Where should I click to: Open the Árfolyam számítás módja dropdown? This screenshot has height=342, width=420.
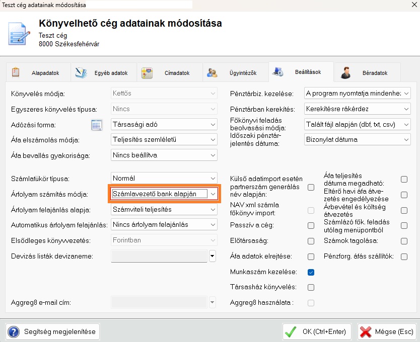(x=213, y=194)
